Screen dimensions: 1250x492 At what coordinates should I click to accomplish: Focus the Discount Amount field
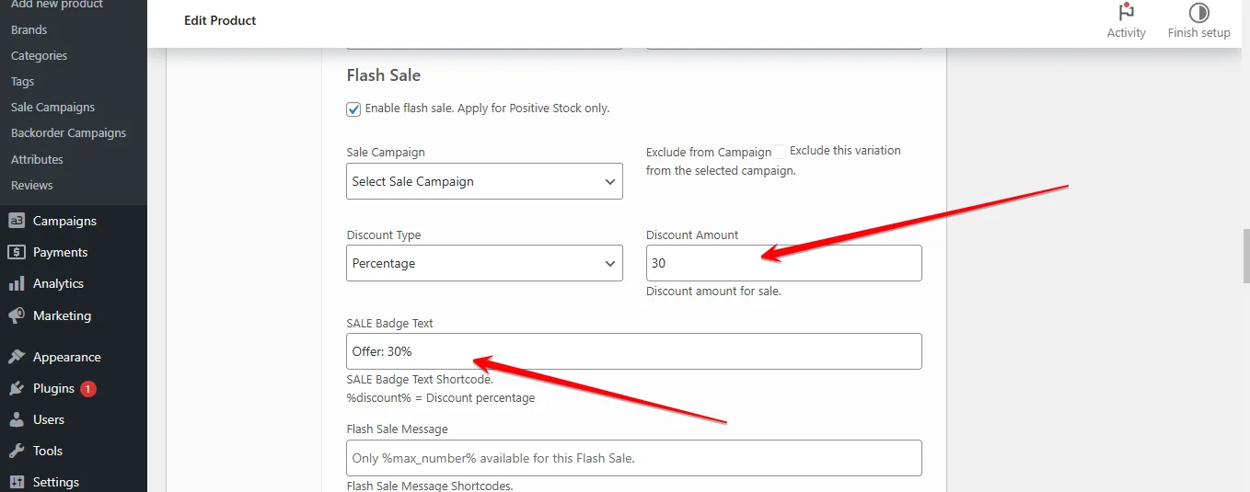(x=783, y=263)
